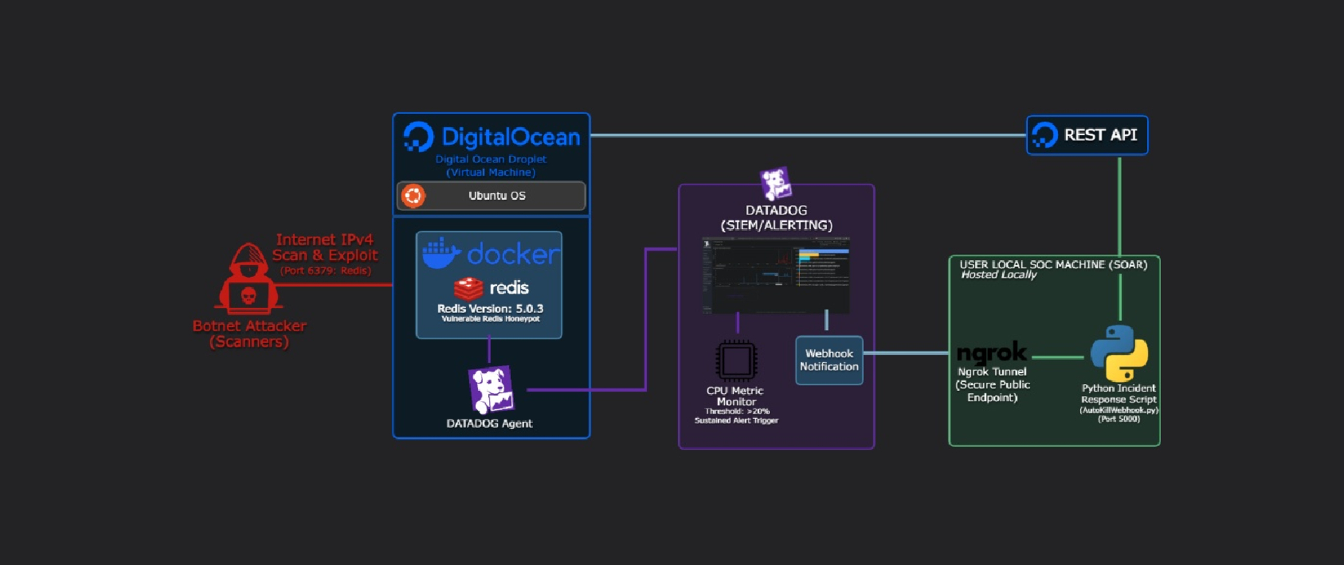Click 'Internet IPv4 Scan & Exploit' text
This screenshot has width=1344, height=565.
pyautogui.click(x=325, y=248)
